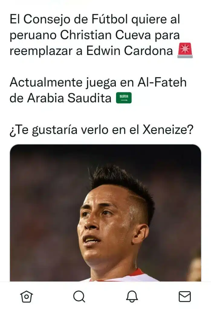Open the tweet's attached player photo

tap(105, 213)
